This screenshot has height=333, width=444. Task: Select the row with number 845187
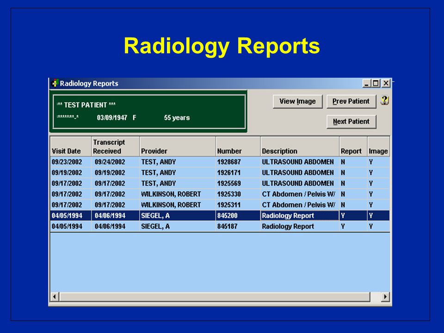(x=220, y=227)
